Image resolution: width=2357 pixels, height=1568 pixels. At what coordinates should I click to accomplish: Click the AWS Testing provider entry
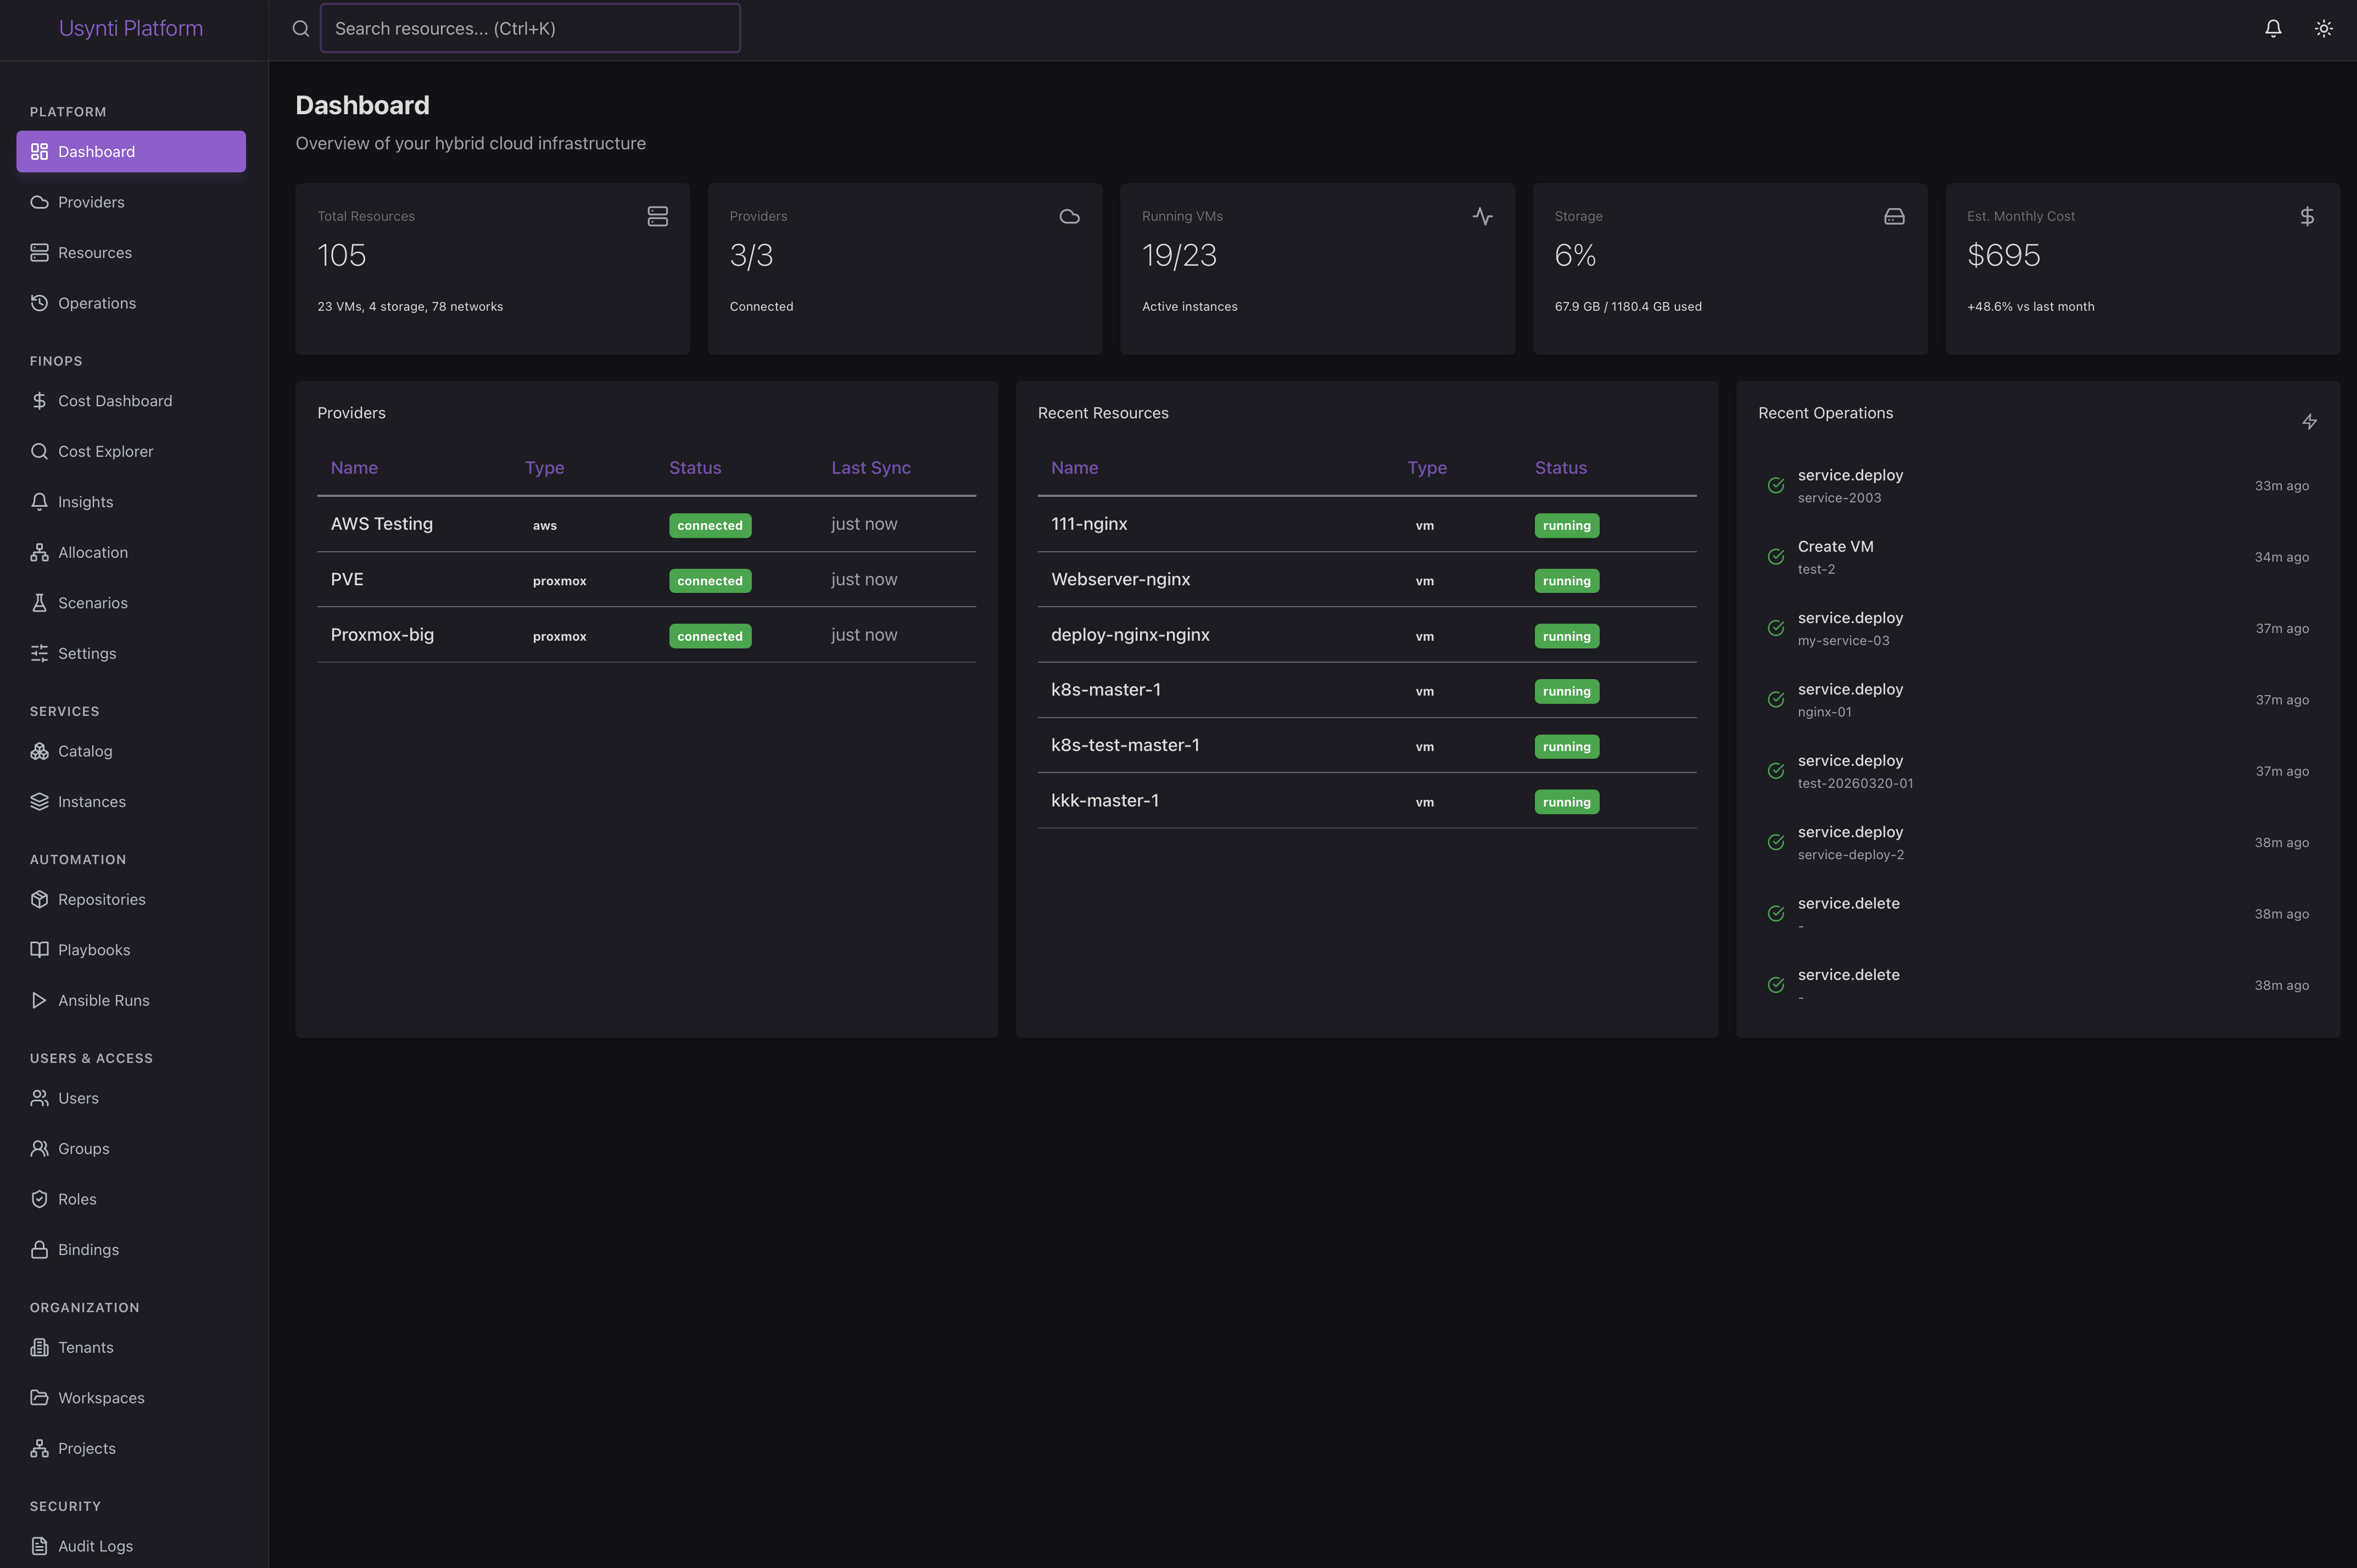pos(381,523)
